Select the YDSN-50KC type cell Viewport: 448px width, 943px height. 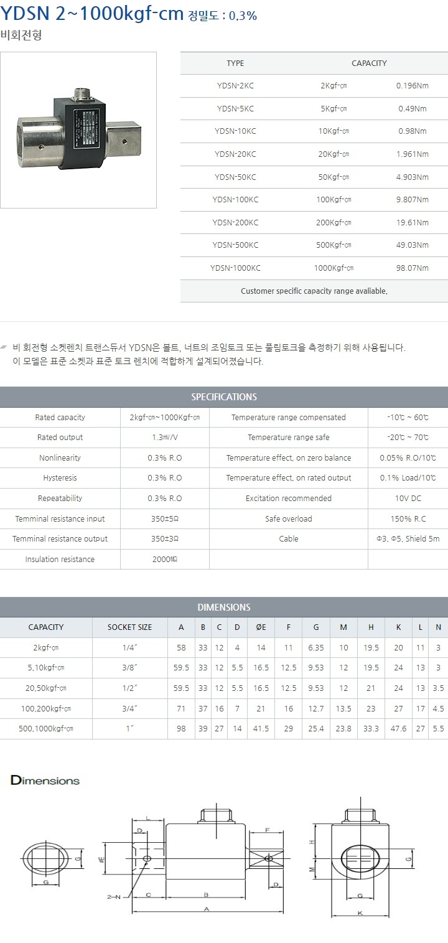coord(235,177)
